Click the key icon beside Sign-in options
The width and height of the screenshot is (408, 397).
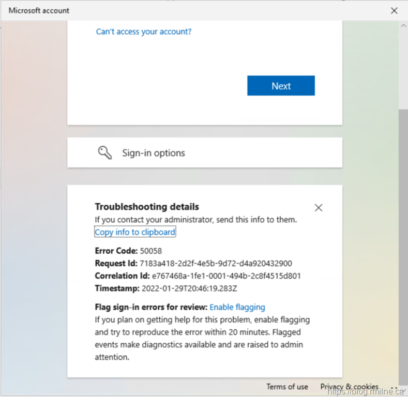click(x=105, y=152)
